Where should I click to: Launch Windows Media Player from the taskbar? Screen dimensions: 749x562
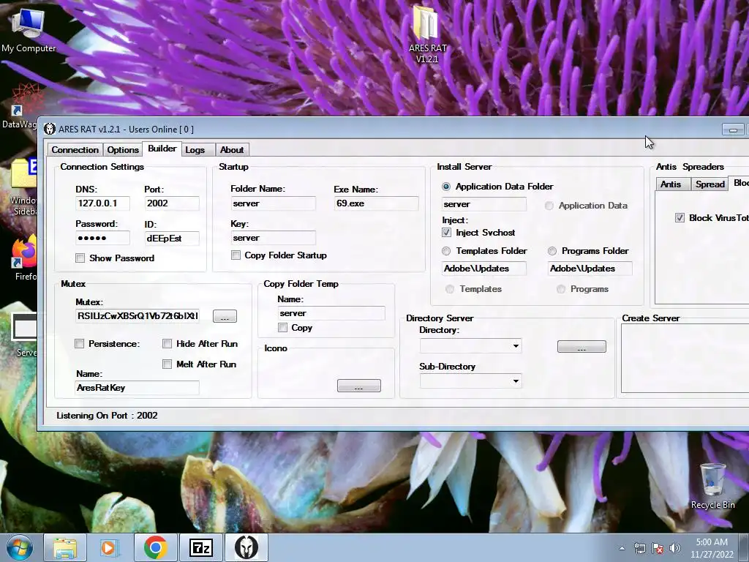click(x=110, y=547)
